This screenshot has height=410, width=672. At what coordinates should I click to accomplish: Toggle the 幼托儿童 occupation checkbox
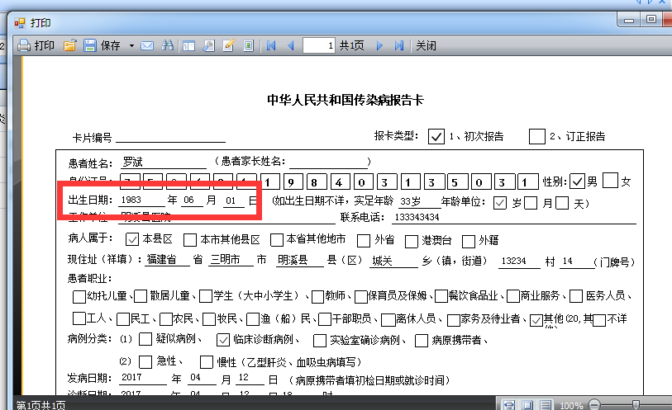pos(79,297)
